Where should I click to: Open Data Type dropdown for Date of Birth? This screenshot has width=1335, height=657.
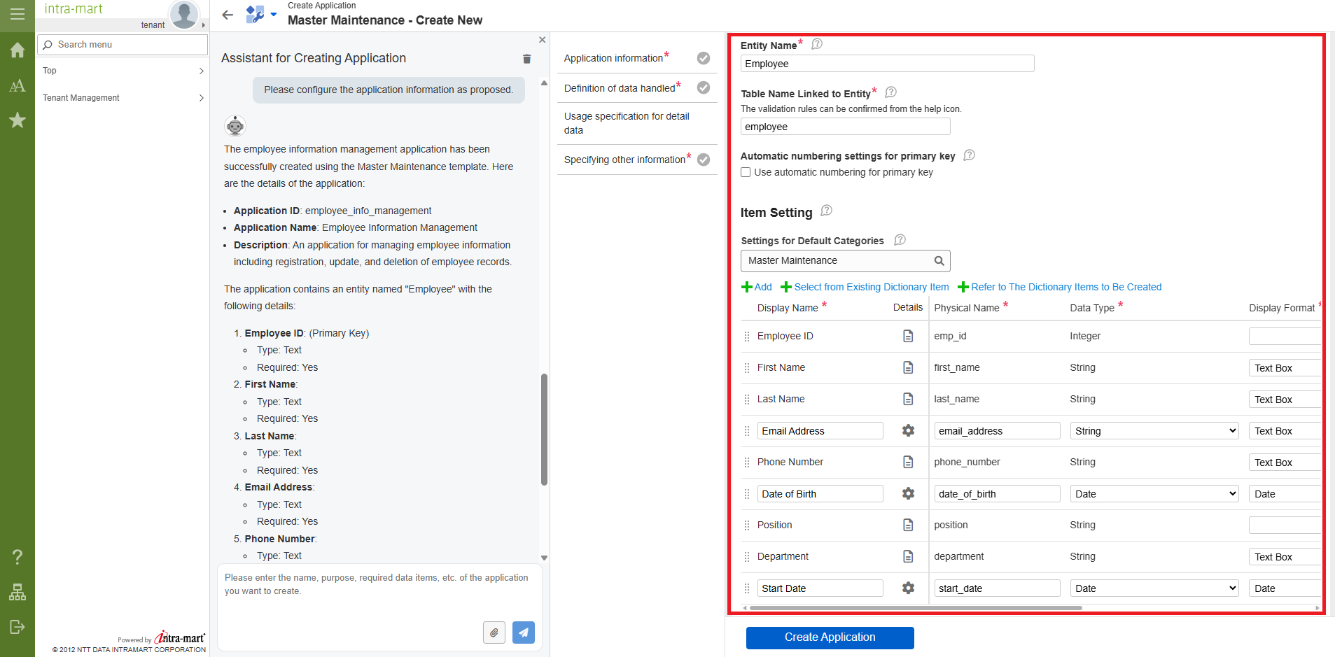click(1154, 494)
